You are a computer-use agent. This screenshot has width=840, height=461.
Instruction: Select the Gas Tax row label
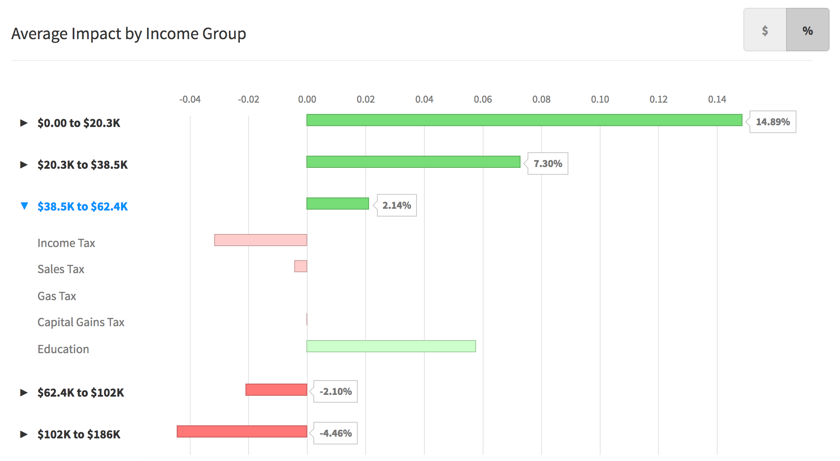pos(57,296)
